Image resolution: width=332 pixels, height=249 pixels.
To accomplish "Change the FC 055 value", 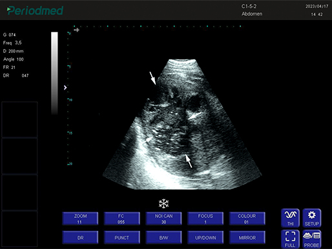I will [122, 219].
